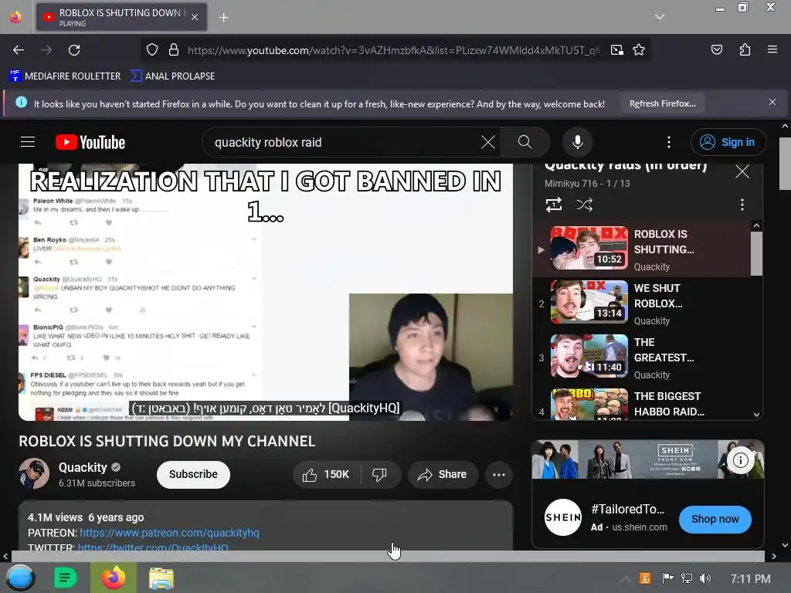
Task: Go to YouTube home via logo
Action: point(90,142)
